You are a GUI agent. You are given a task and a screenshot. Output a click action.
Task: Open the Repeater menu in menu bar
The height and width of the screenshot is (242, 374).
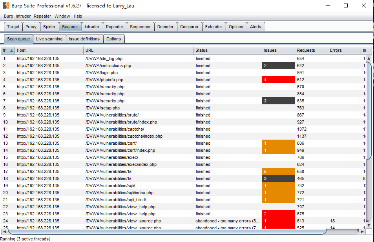coord(42,16)
